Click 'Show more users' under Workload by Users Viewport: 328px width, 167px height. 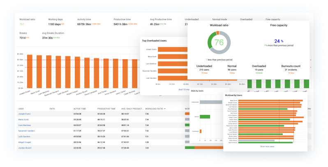coord(267,146)
